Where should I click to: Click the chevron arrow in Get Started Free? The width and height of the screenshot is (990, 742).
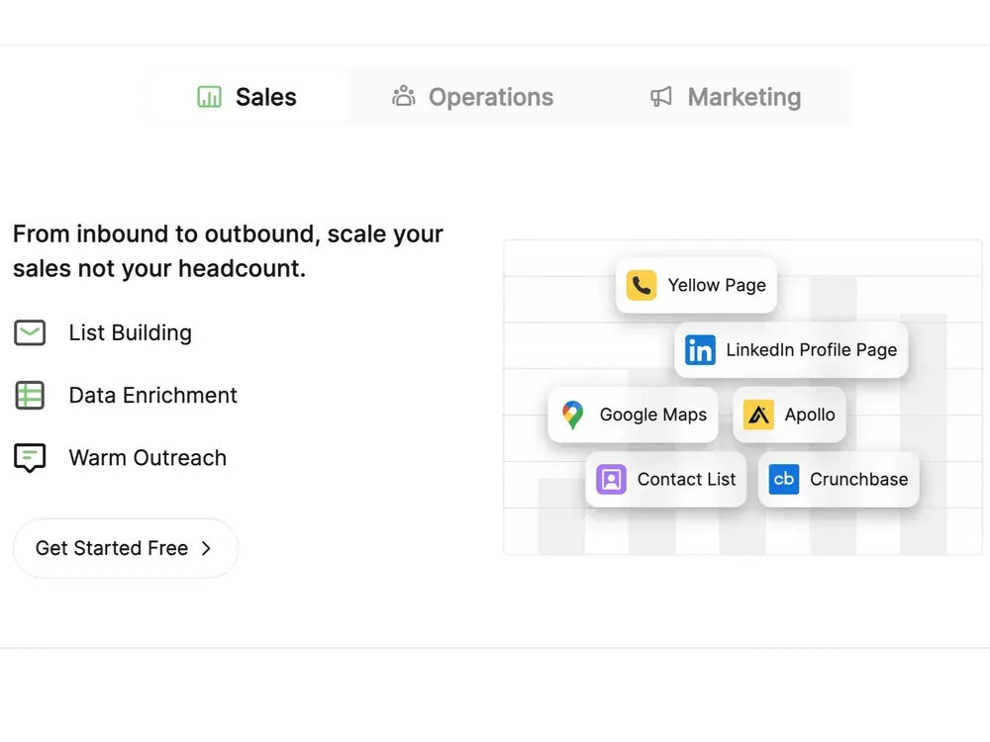(206, 548)
